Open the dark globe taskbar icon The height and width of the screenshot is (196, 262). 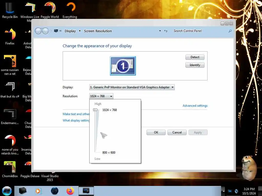54,191
